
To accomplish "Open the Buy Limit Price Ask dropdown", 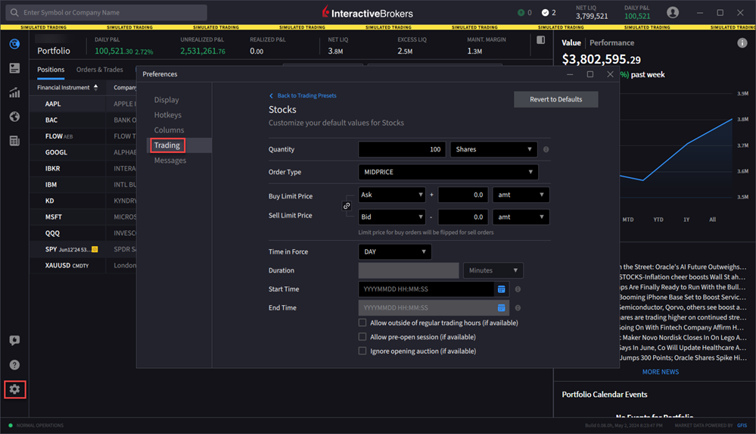I will tap(392, 195).
